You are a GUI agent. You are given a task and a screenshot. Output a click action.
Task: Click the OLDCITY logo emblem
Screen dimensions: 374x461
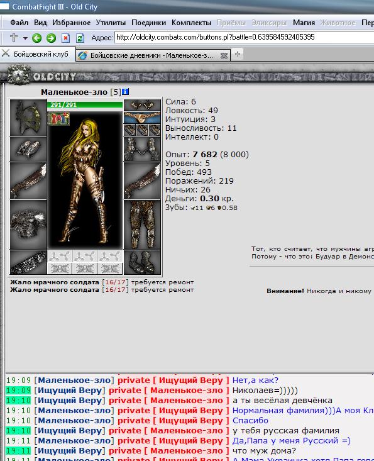tap(18, 74)
